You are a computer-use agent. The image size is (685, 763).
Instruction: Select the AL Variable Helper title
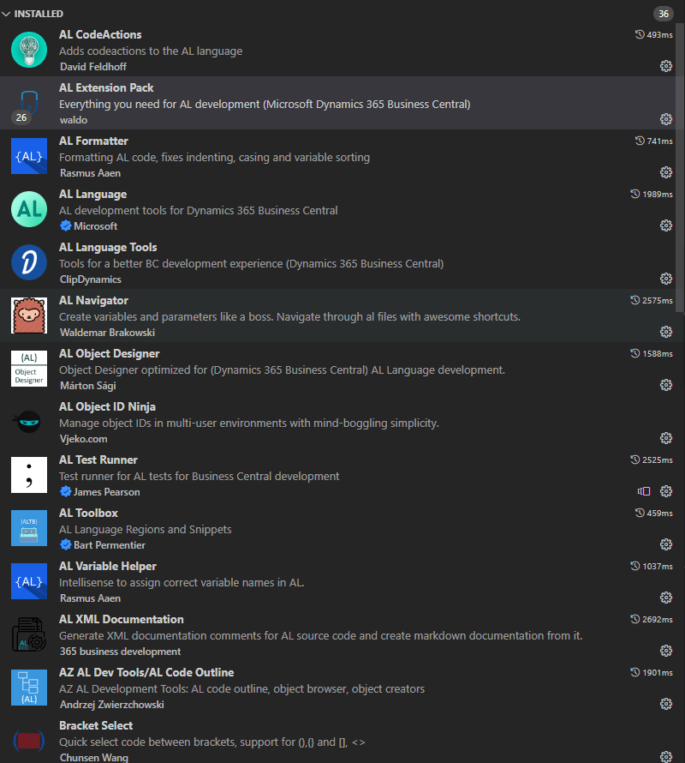(108, 566)
